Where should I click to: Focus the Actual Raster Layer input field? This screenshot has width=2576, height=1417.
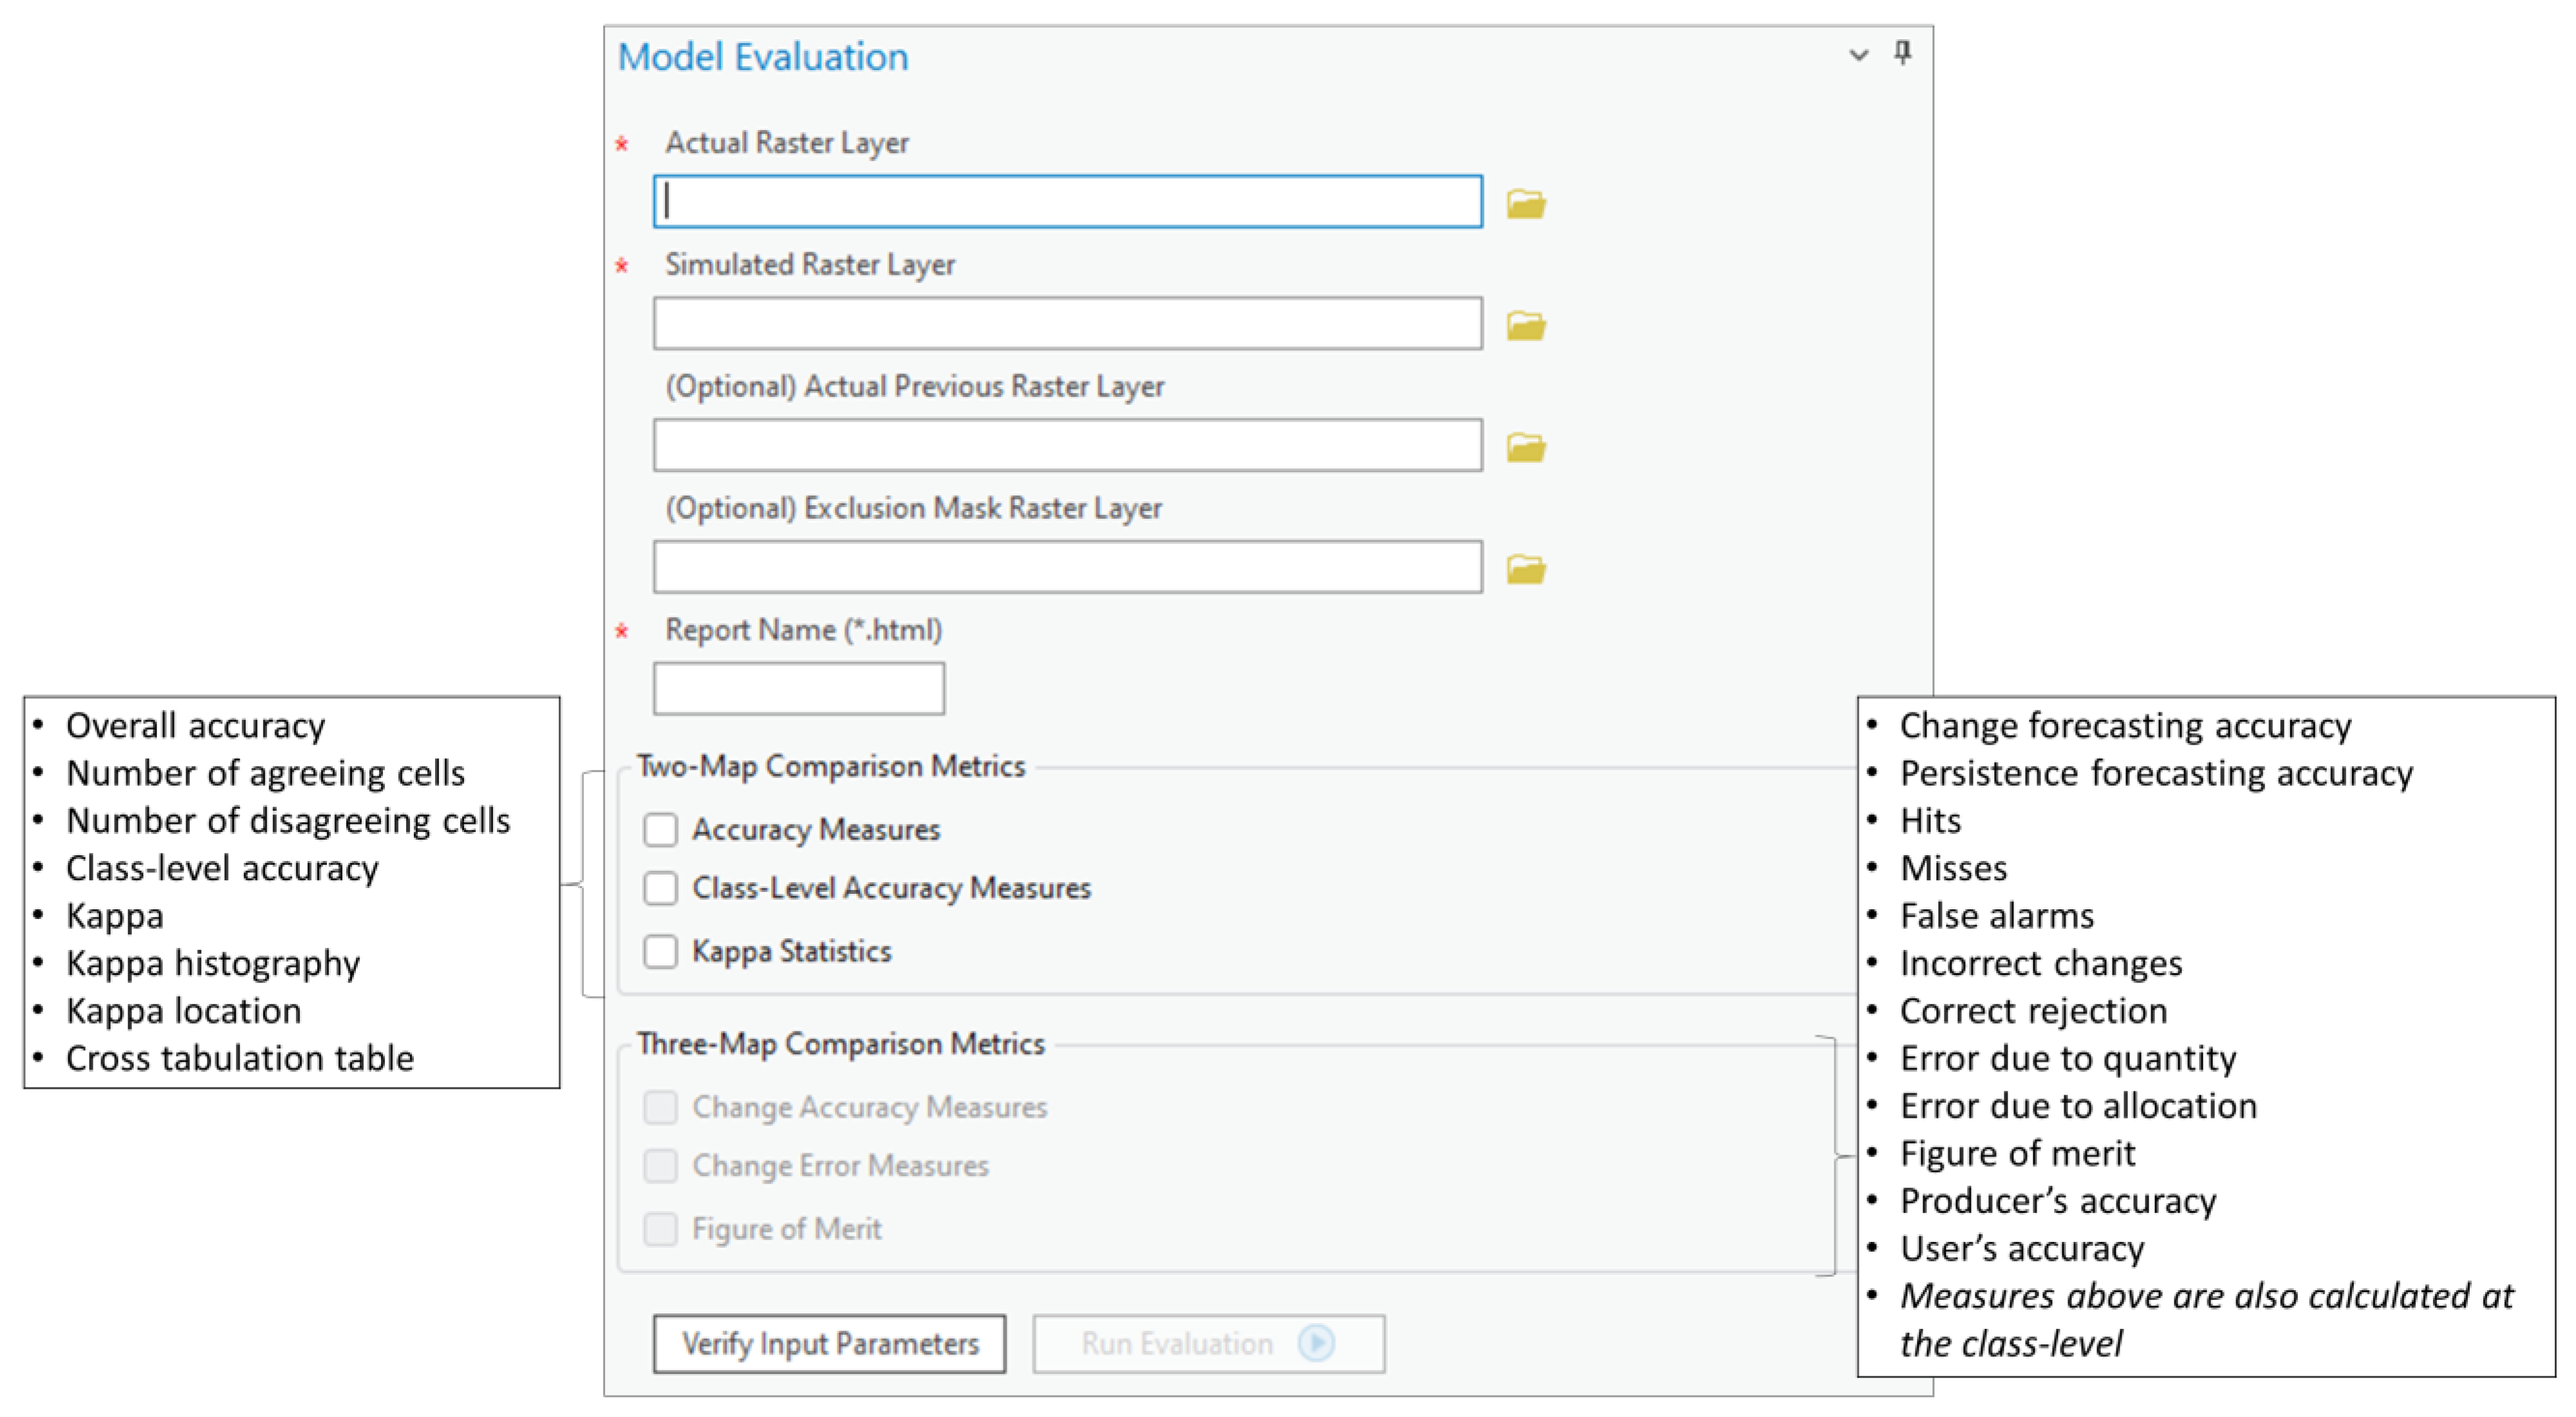(1067, 202)
